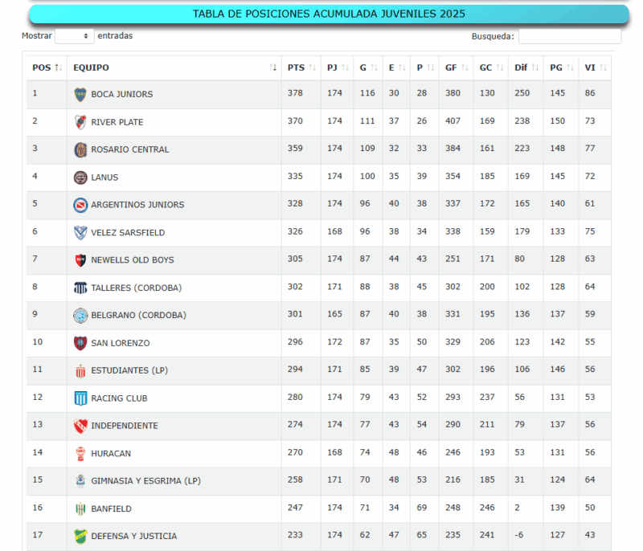643x551 pixels.
Task: Click the Boca Juniors team crest
Action: click(80, 94)
